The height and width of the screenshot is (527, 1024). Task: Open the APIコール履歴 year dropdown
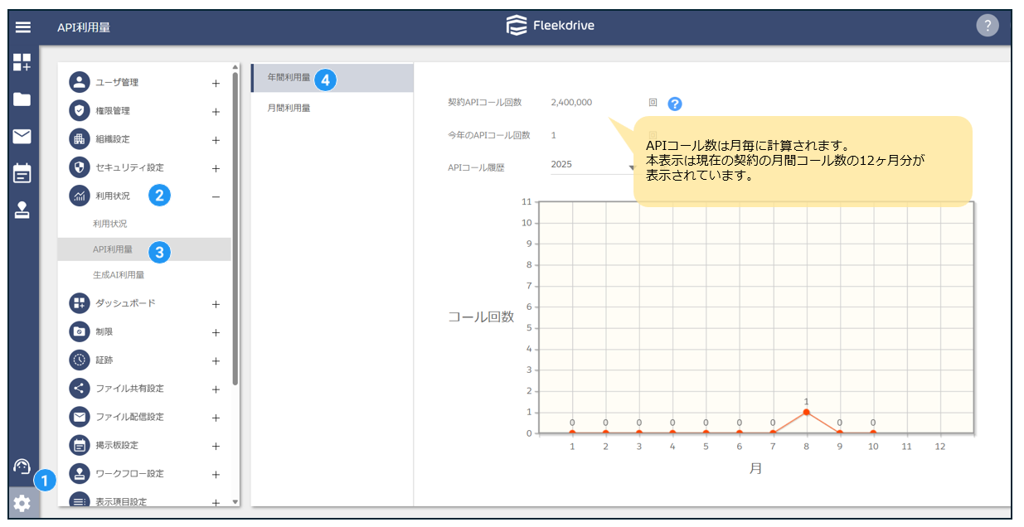click(x=592, y=165)
